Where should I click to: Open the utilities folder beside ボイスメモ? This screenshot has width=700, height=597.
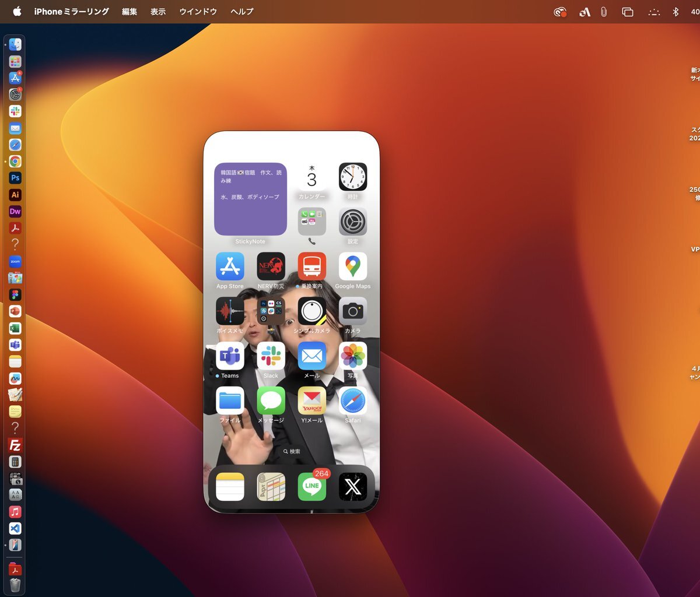point(271,311)
